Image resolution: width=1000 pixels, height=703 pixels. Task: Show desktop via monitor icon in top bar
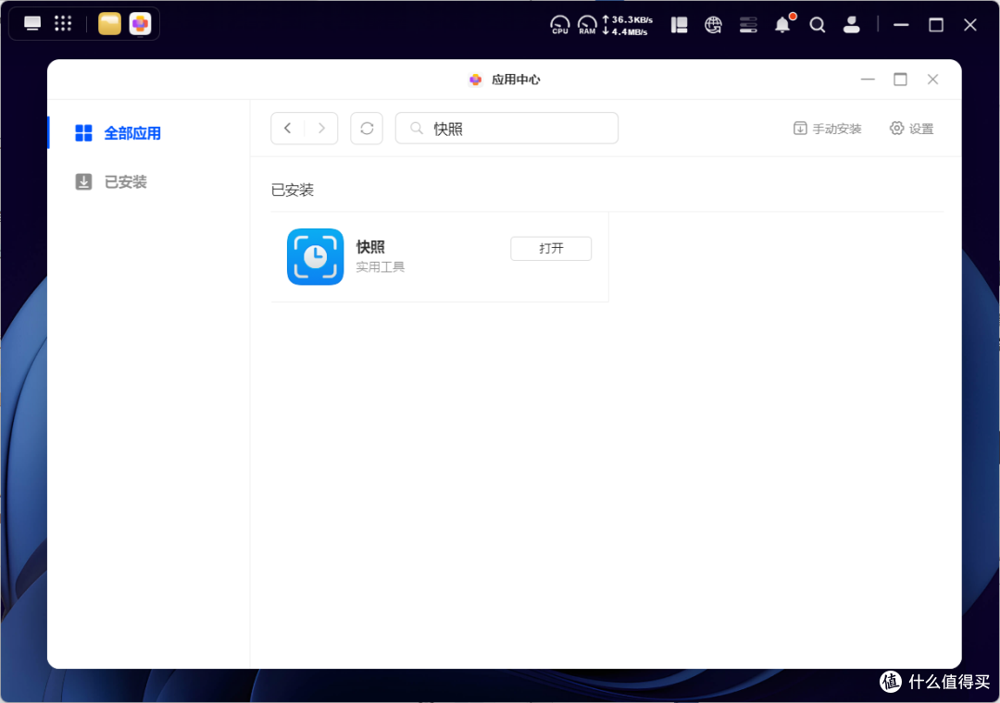[31, 24]
